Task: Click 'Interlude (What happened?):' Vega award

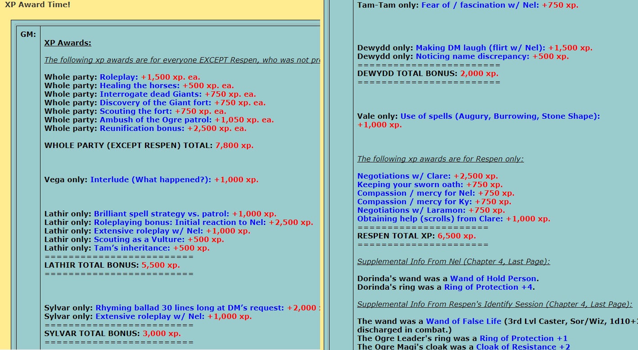Action: point(151,180)
